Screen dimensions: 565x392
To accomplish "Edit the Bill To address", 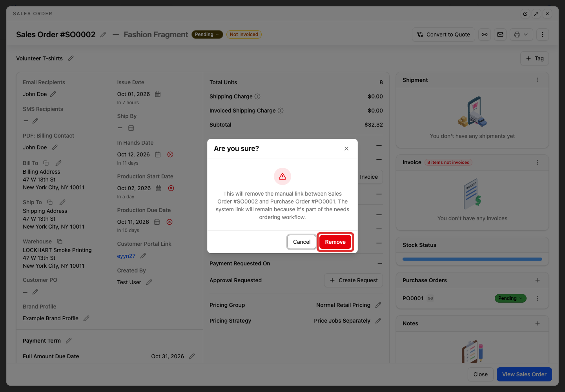I will [58, 163].
